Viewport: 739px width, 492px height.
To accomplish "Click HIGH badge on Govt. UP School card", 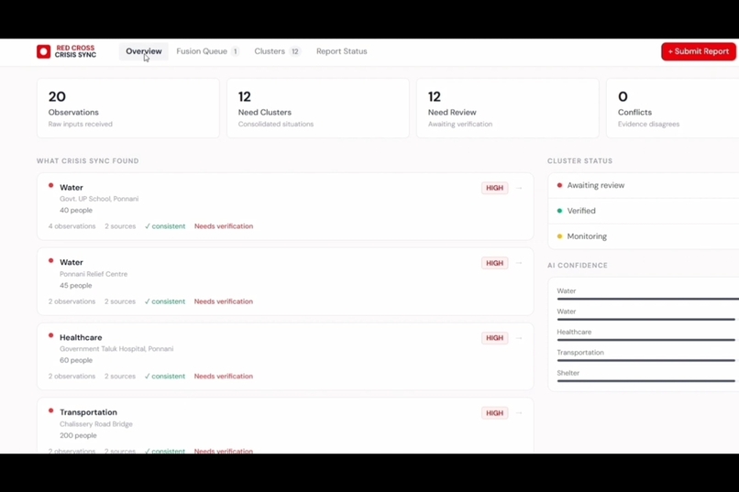I will pos(494,188).
